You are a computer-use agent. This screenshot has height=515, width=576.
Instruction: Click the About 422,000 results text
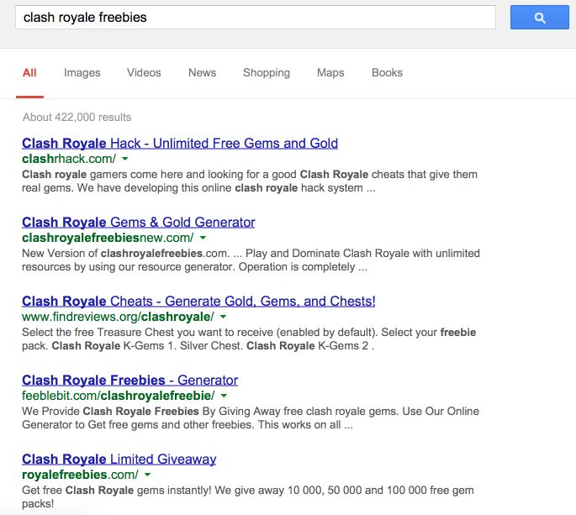point(77,117)
